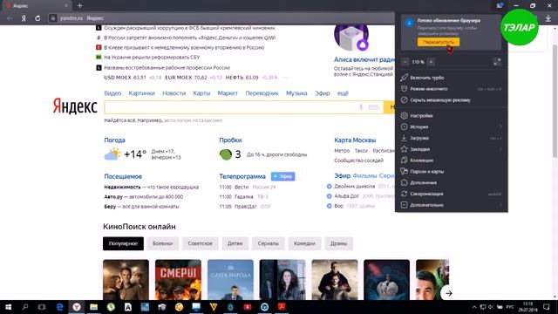Open the Windows Start menu
Screen dimensions: 558x314
(x=8, y=307)
